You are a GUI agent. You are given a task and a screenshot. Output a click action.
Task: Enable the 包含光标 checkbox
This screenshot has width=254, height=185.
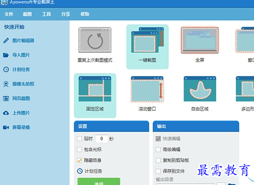(79, 149)
